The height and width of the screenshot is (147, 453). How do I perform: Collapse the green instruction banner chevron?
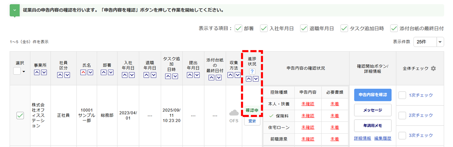15,10
